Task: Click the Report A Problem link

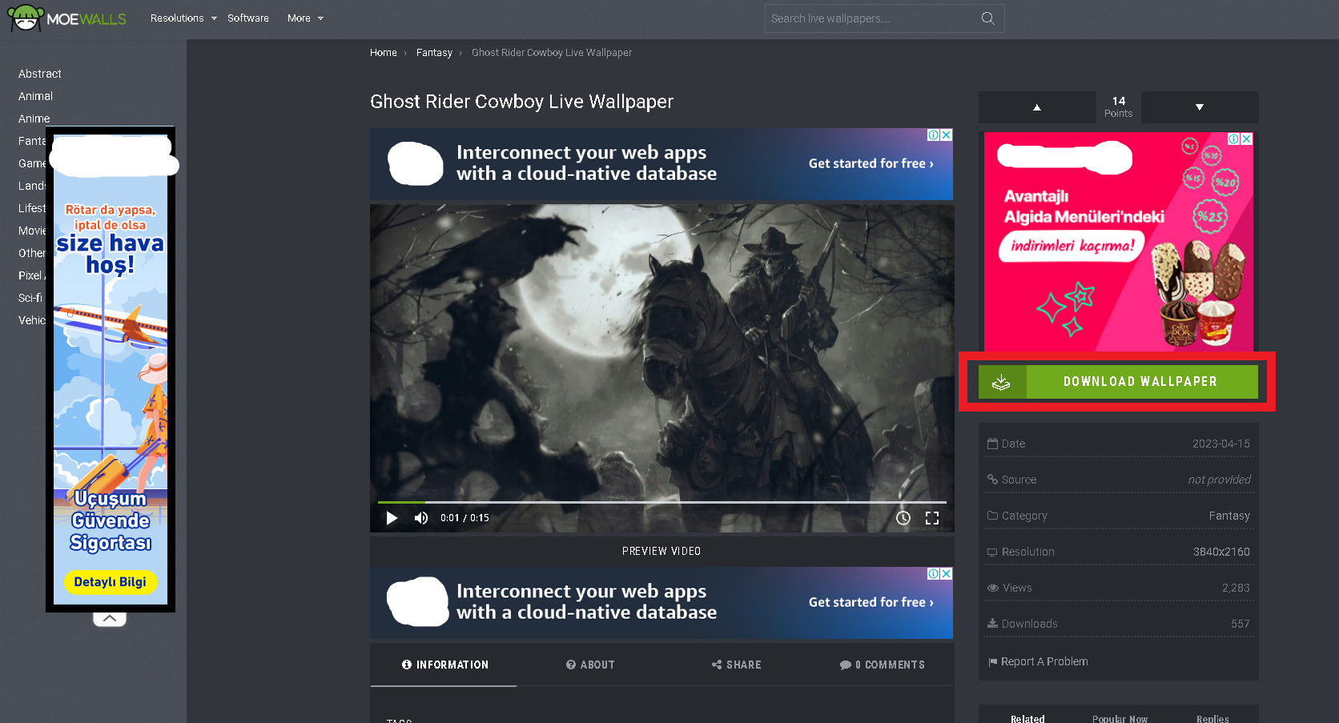Action: [x=1038, y=661]
